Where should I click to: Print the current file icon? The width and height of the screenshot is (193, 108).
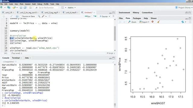[30, 7]
